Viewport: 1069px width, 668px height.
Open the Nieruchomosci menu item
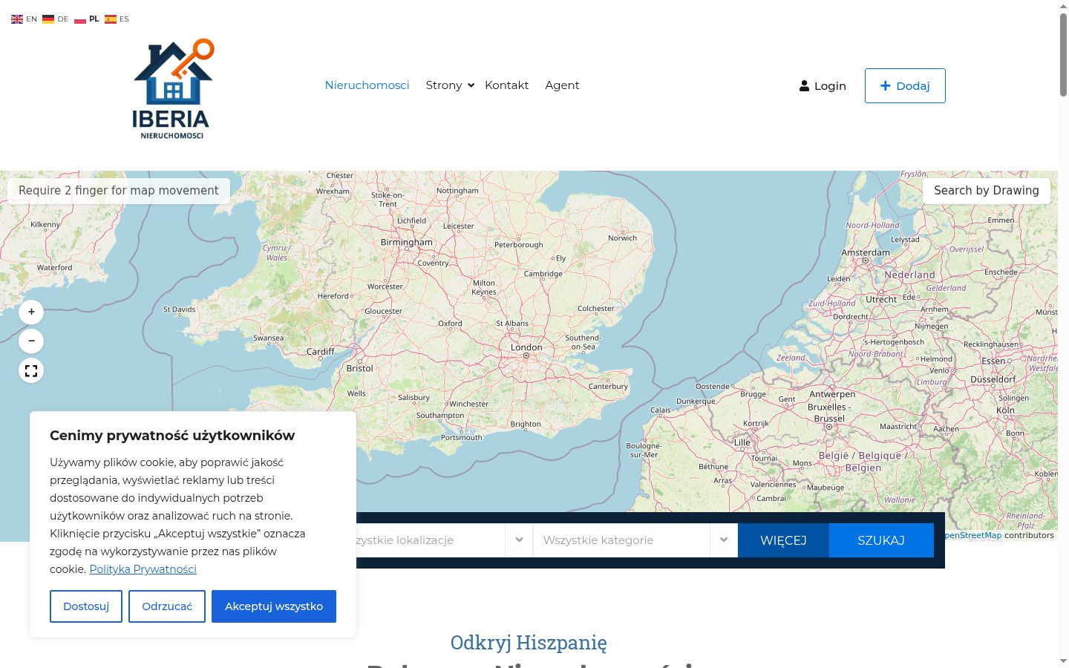point(367,85)
